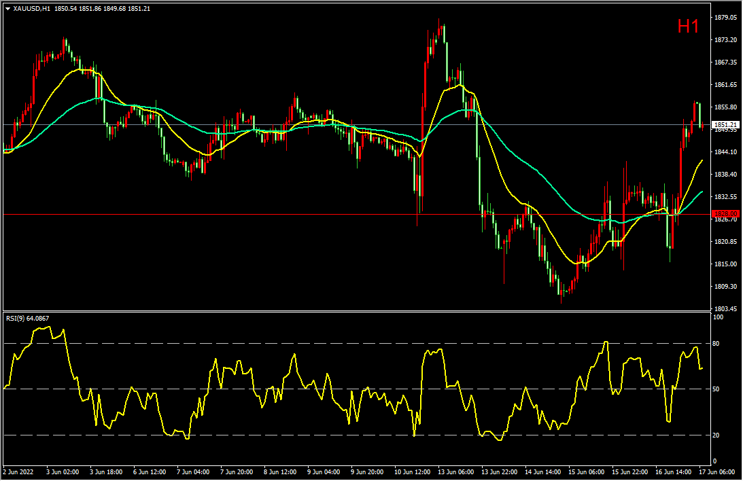Click the 17 Jun 06:00 time label

pyautogui.click(x=717, y=472)
